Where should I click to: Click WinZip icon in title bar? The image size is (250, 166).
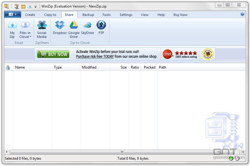click(x=7, y=6)
